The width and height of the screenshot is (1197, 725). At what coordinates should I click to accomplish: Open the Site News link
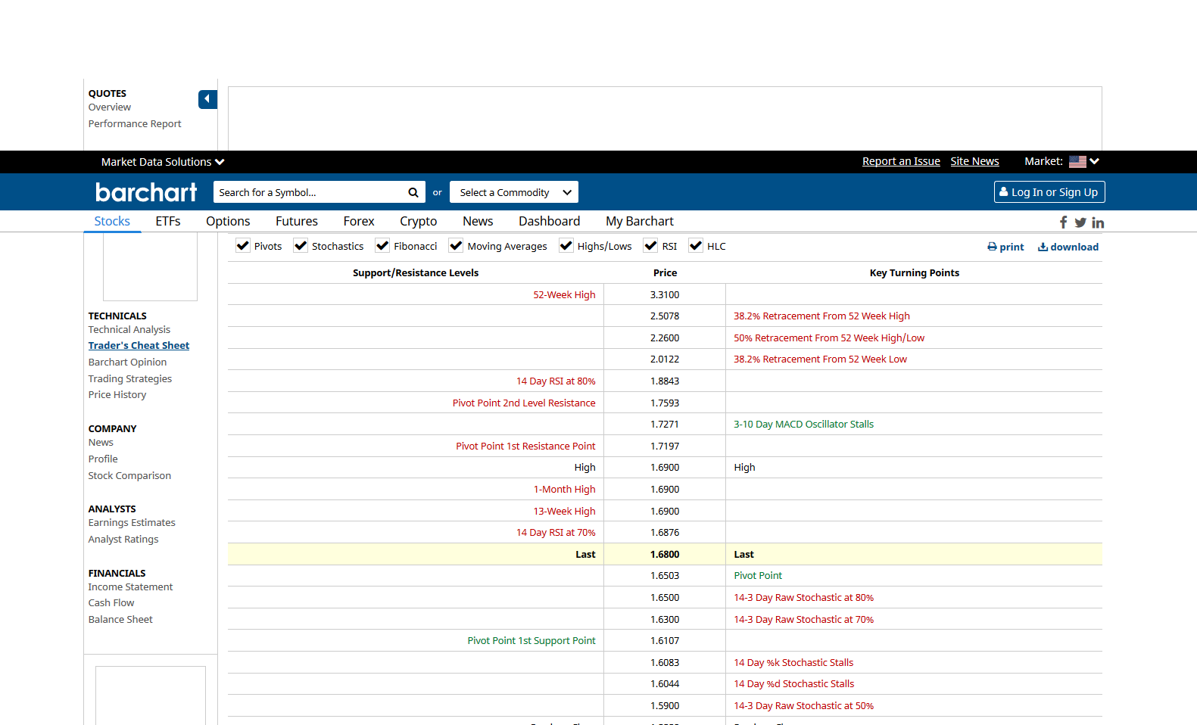coord(975,161)
